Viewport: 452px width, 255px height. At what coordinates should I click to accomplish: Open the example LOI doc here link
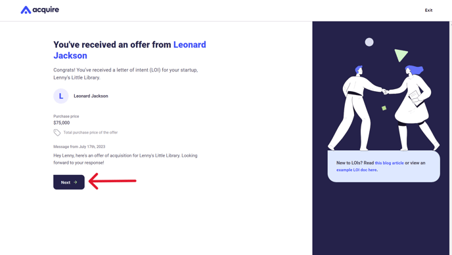357,170
